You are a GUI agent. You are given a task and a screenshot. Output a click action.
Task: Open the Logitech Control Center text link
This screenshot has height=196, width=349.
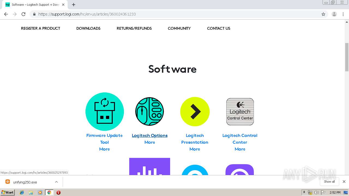click(240, 139)
